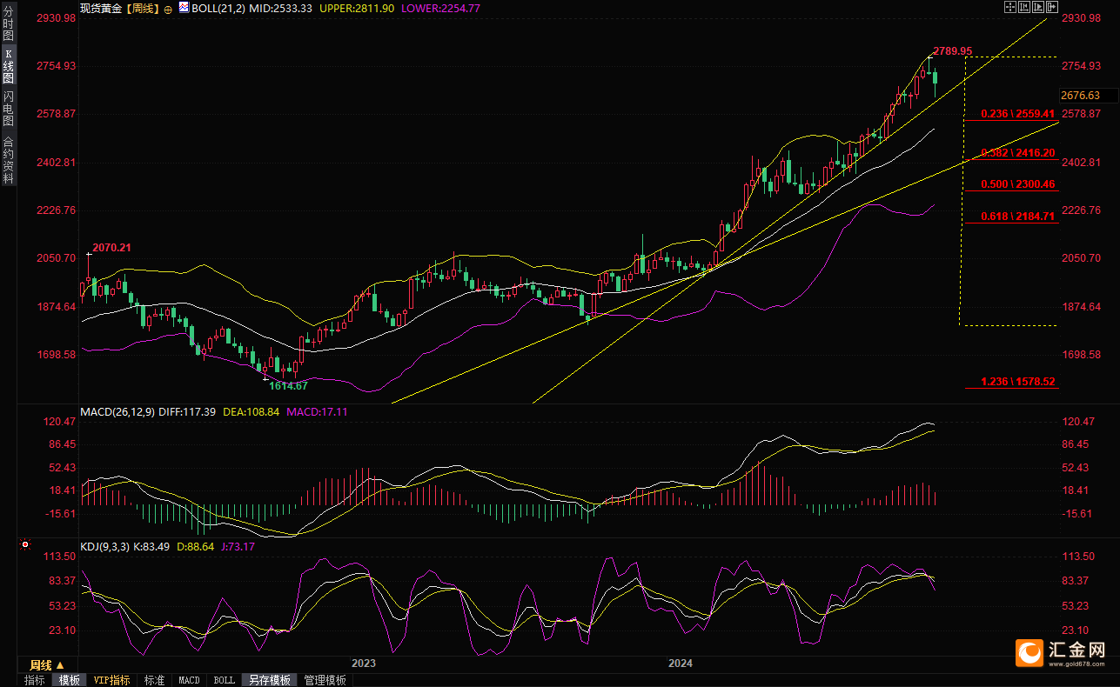The width and height of the screenshot is (1120, 687).
Task: Click the 现货黄金 instrument title
Action: click(100, 8)
